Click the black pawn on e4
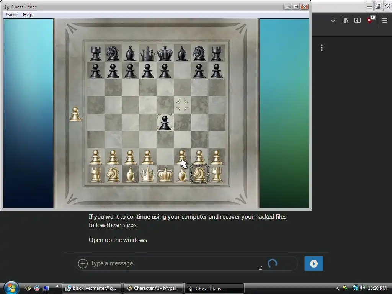Screen dimensions: 392x294 tap(165, 122)
